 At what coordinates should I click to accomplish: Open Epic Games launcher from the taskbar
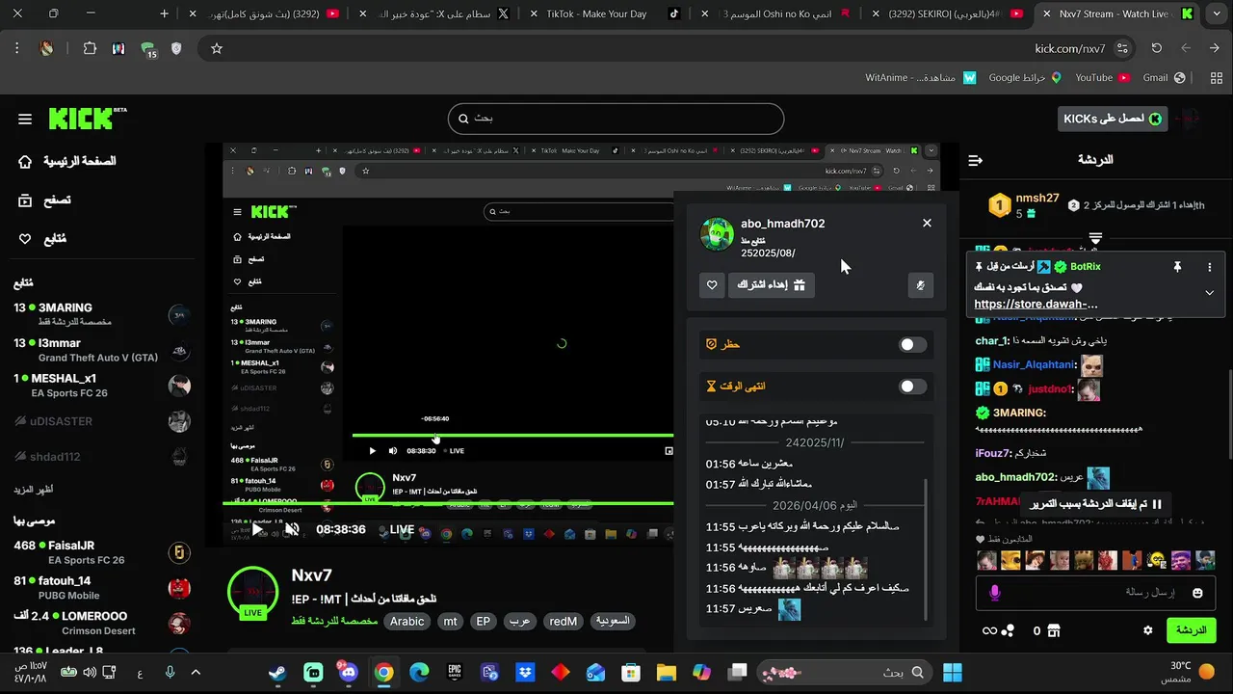click(455, 672)
